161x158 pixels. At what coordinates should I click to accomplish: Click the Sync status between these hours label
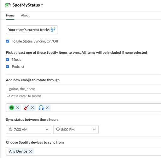coord(32,119)
